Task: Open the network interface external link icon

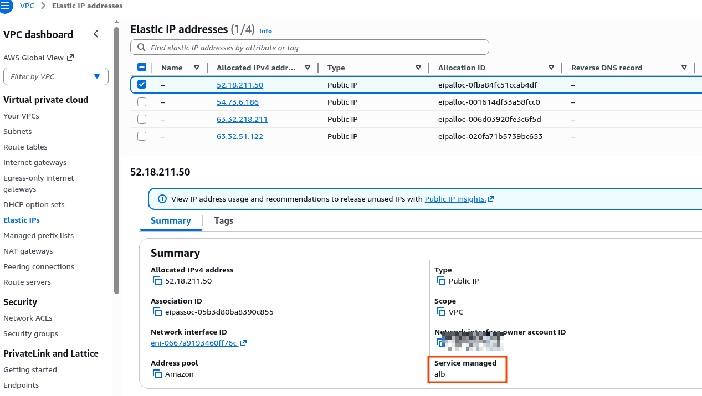Action: click(x=243, y=343)
